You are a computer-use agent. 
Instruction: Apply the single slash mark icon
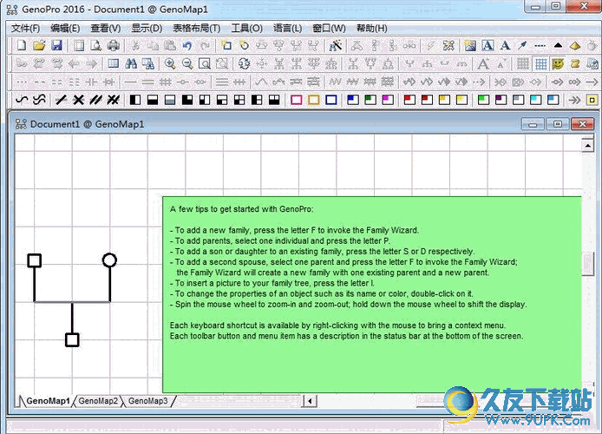[61, 100]
